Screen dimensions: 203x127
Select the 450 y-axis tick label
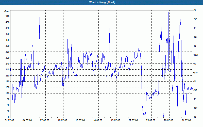[8, 28]
